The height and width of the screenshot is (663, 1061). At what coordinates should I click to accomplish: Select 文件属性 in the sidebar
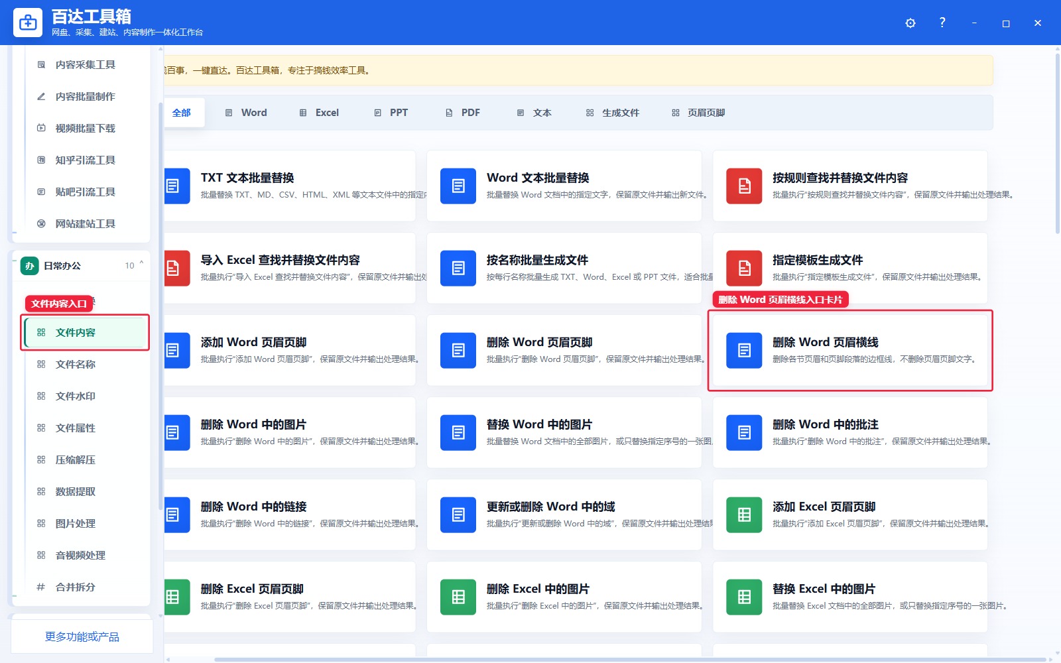(x=85, y=428)
